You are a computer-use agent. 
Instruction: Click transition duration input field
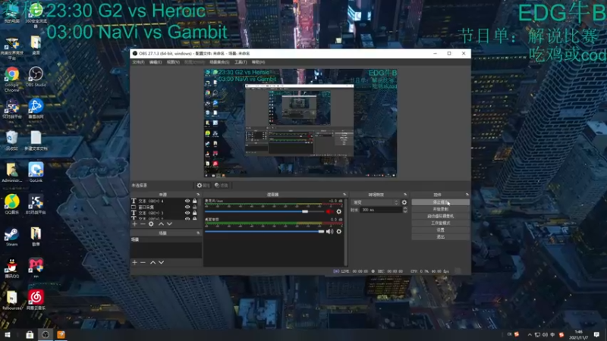click(x=381, y=210)
